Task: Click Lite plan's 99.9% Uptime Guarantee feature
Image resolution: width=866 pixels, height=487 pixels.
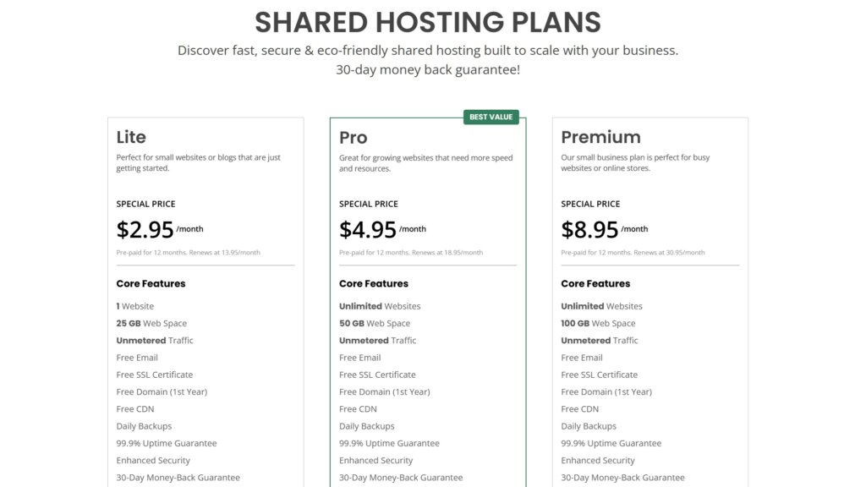Action: click(x=167, y=443)
